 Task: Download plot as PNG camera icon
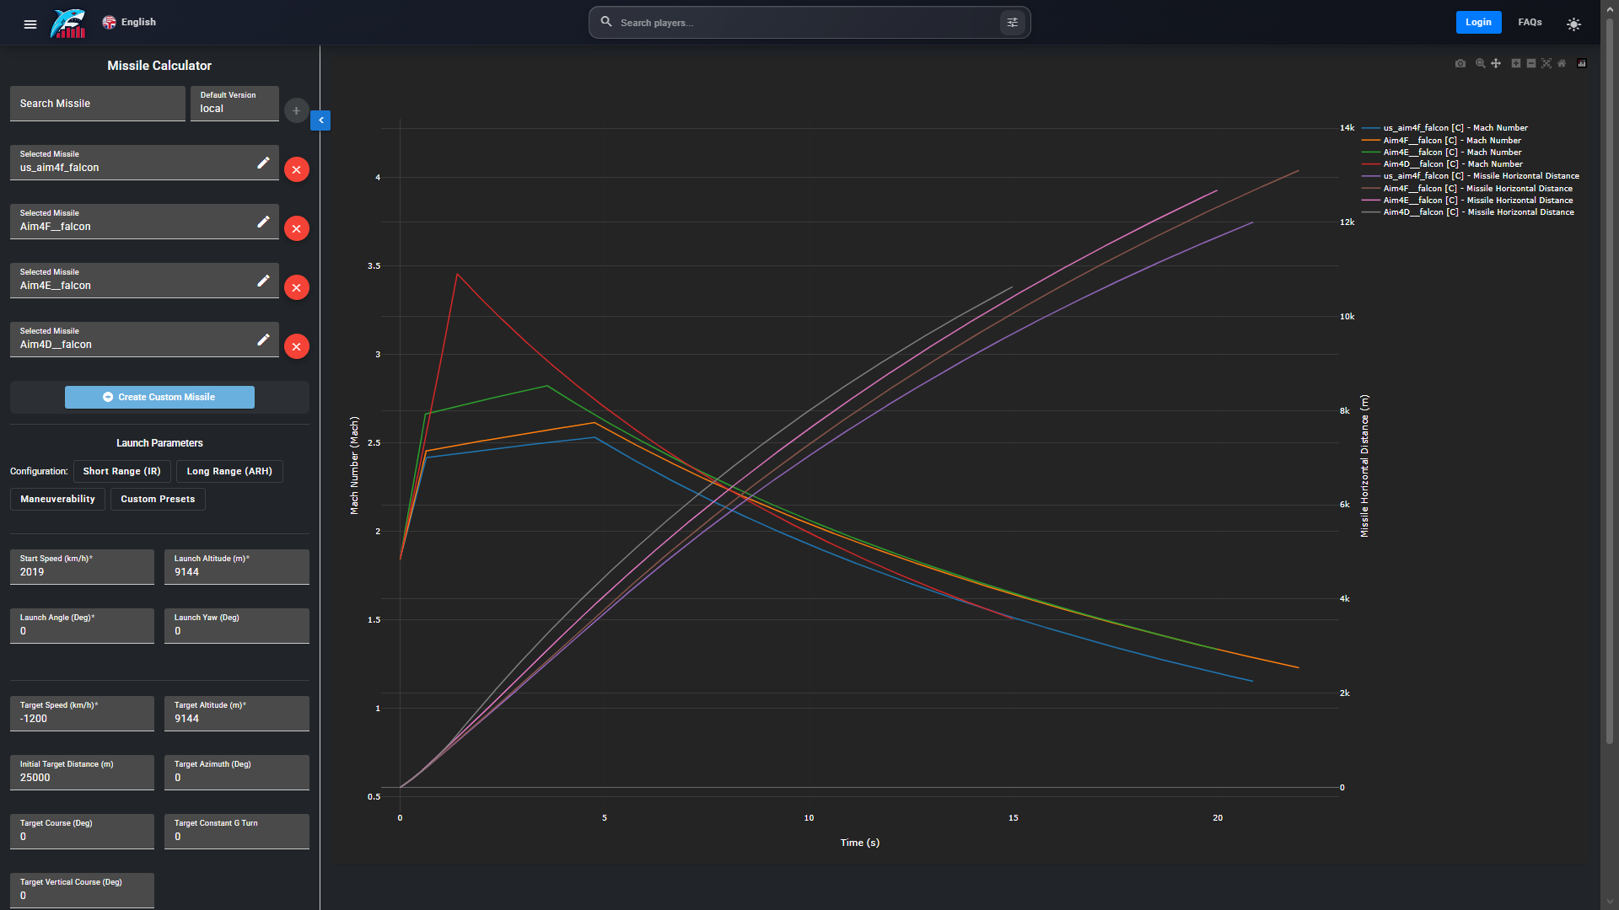1460,63
